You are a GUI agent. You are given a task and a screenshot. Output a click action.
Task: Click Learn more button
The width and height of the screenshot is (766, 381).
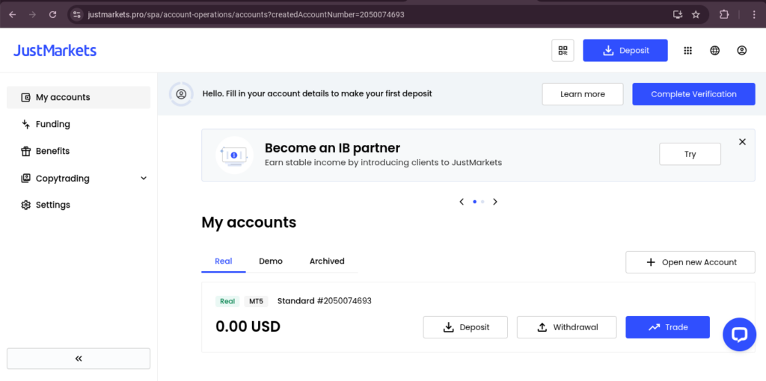coord(582,94)
